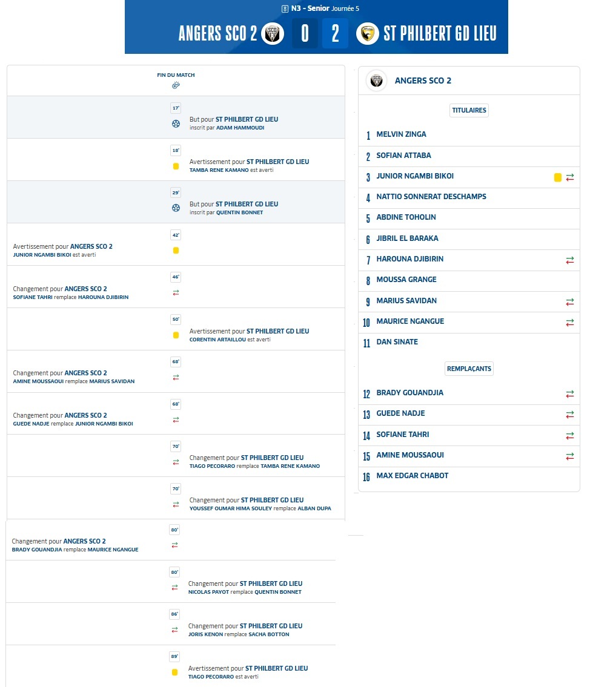Click the N3 competition icon in the header
The width and height of the screenshot is (590, 687).
point(285,8)
